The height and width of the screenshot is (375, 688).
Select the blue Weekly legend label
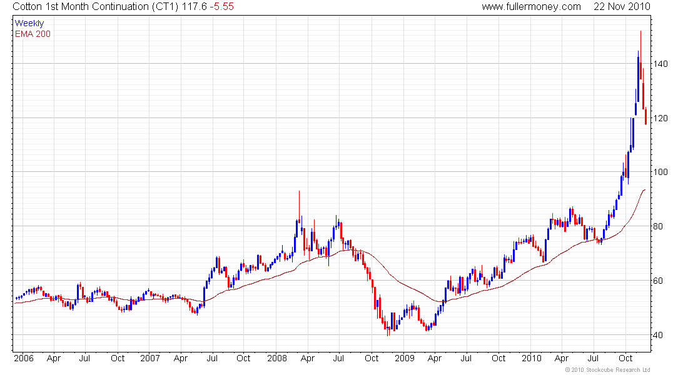pyautogui.click(x=29, y=23)
